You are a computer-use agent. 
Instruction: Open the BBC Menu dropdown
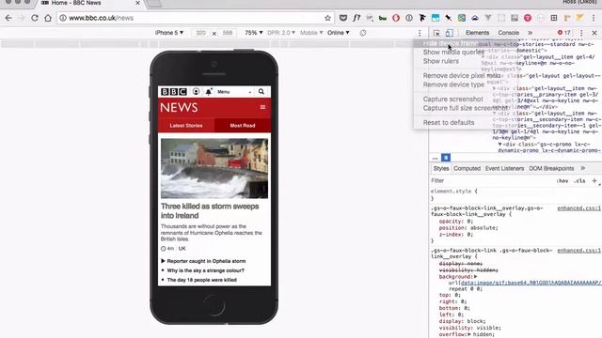234,92
